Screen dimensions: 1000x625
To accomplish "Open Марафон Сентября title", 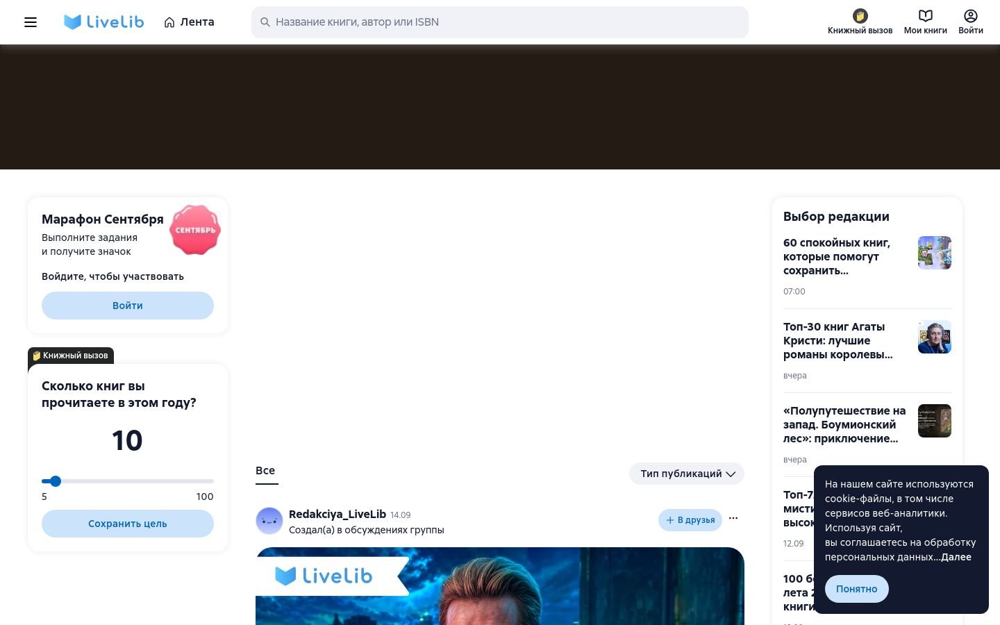I will 103,219.
